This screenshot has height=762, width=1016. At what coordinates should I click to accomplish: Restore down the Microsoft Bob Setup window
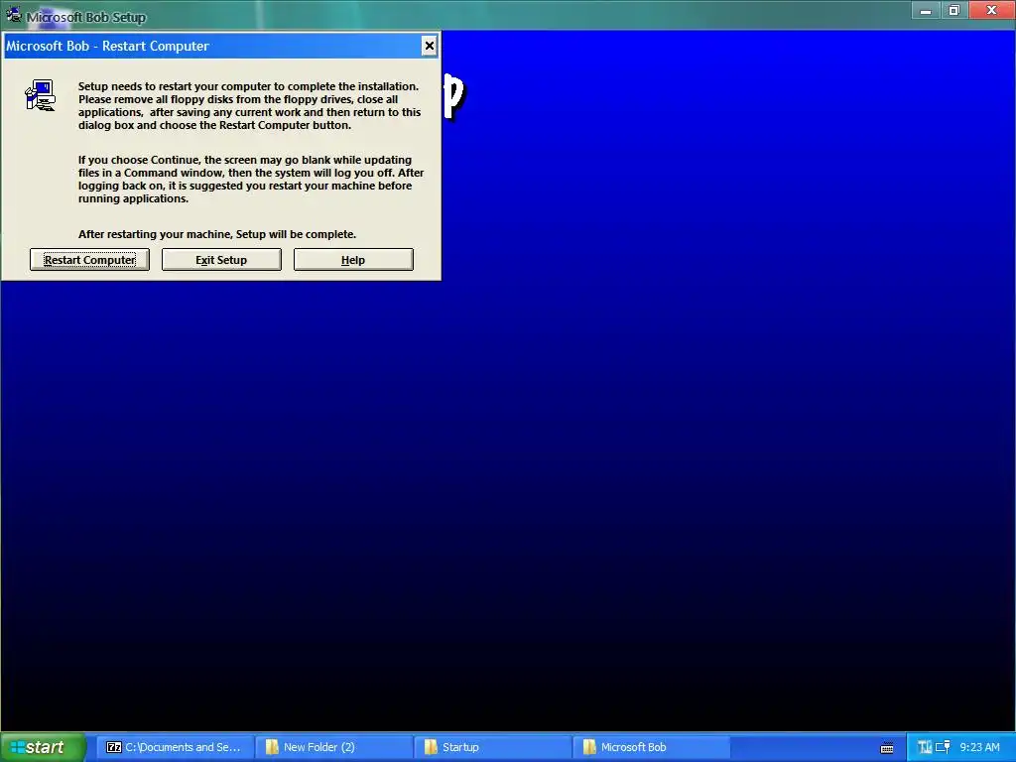pos(954,11)
